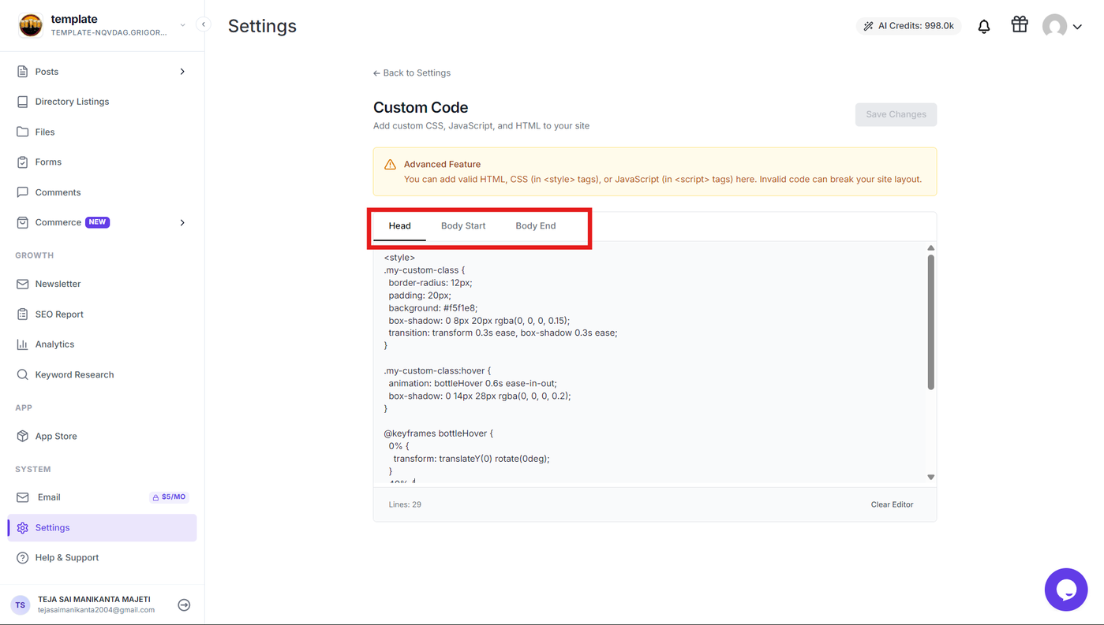Image resolution: width=1104 pixels, height=625 pixels.
Task: Open the site switcher dropdown
Action: tap(183, 25)
